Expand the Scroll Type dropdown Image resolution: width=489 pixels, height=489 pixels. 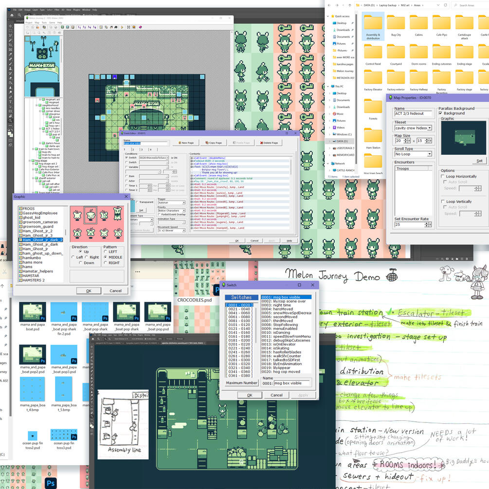429,154
